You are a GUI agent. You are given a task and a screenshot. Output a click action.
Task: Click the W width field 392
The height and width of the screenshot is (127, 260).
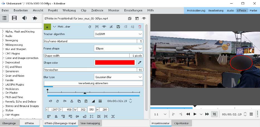pyautogui.click(x=80, y=109)
